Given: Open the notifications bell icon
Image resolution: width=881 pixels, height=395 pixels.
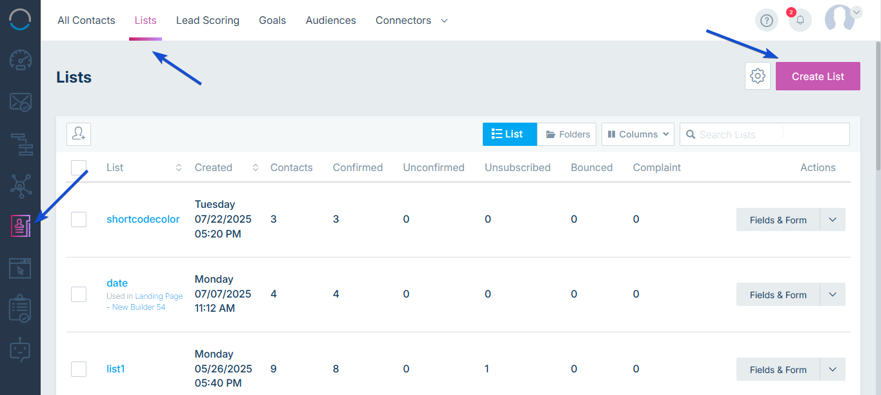Looking at the screenshot, I should (x=800, y=21).
